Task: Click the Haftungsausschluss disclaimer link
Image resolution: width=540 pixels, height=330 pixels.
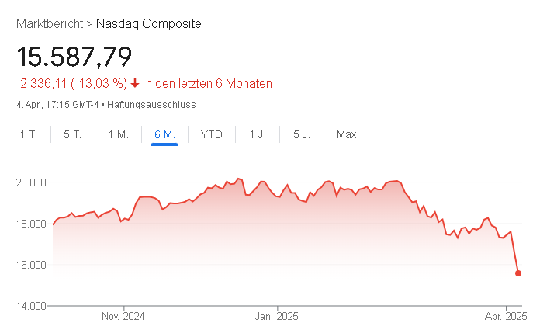Action: point(151,104)
